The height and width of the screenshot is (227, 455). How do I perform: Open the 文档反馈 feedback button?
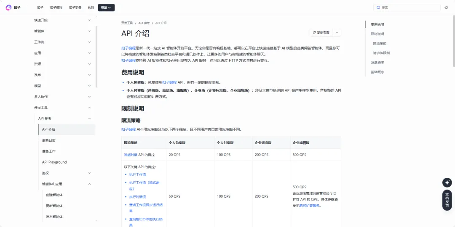(x=447, y=200)
